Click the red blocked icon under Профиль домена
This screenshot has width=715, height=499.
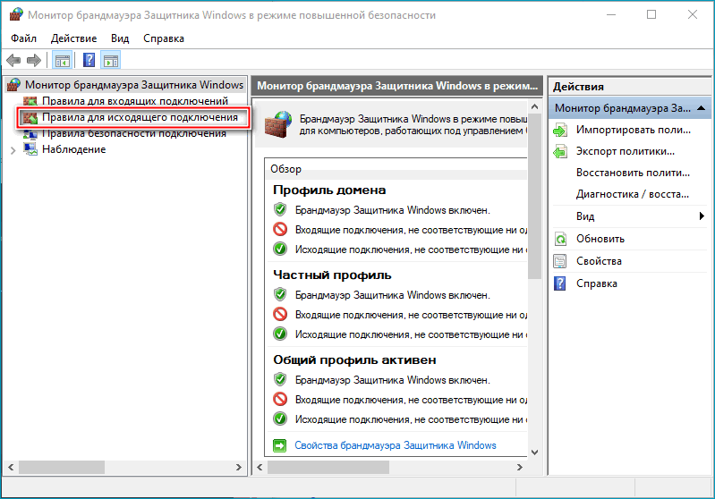coord(280,229)
